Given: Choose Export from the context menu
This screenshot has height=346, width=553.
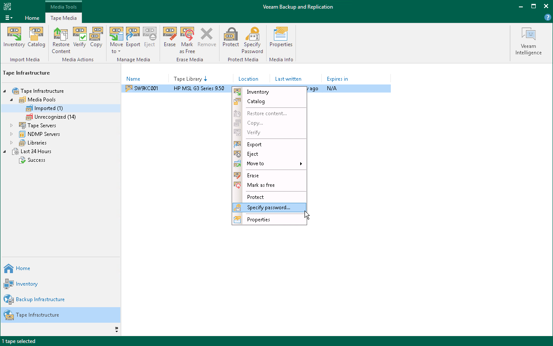Looking at the screenshot, I should click(x=254, y=144).
